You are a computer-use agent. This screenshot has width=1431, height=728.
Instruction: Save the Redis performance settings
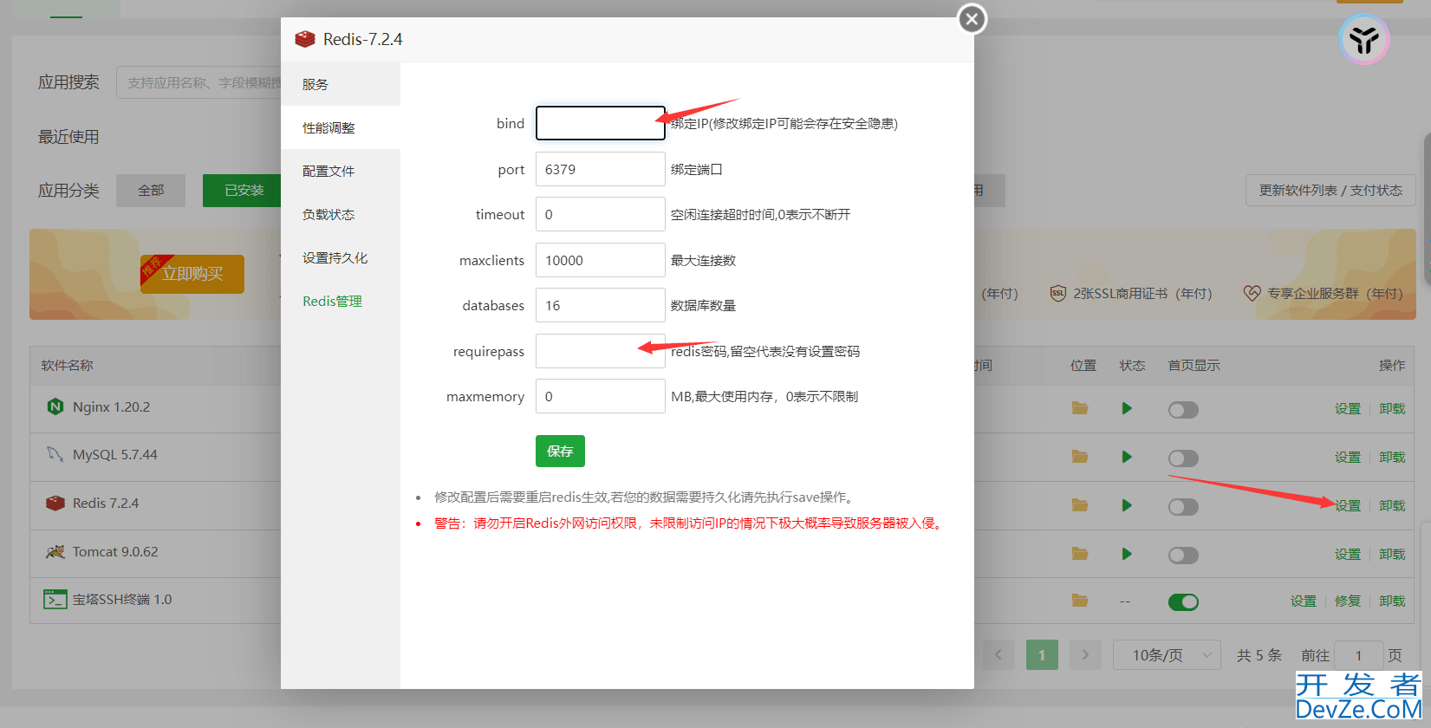(560, 451)
